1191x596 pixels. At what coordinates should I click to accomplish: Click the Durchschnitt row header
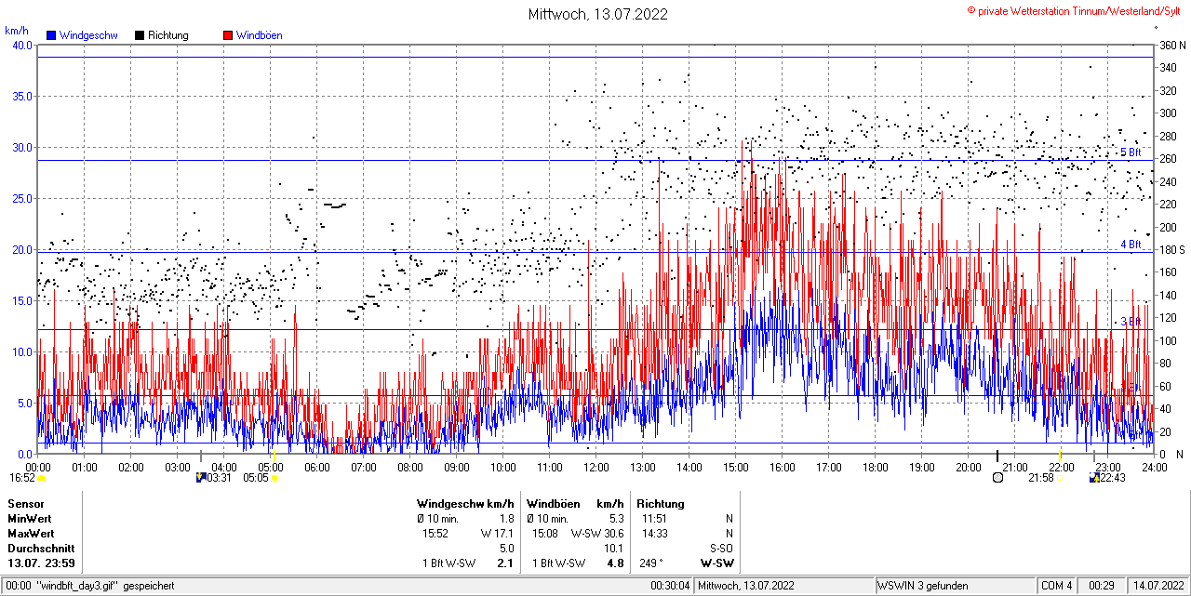click(39, 548)
